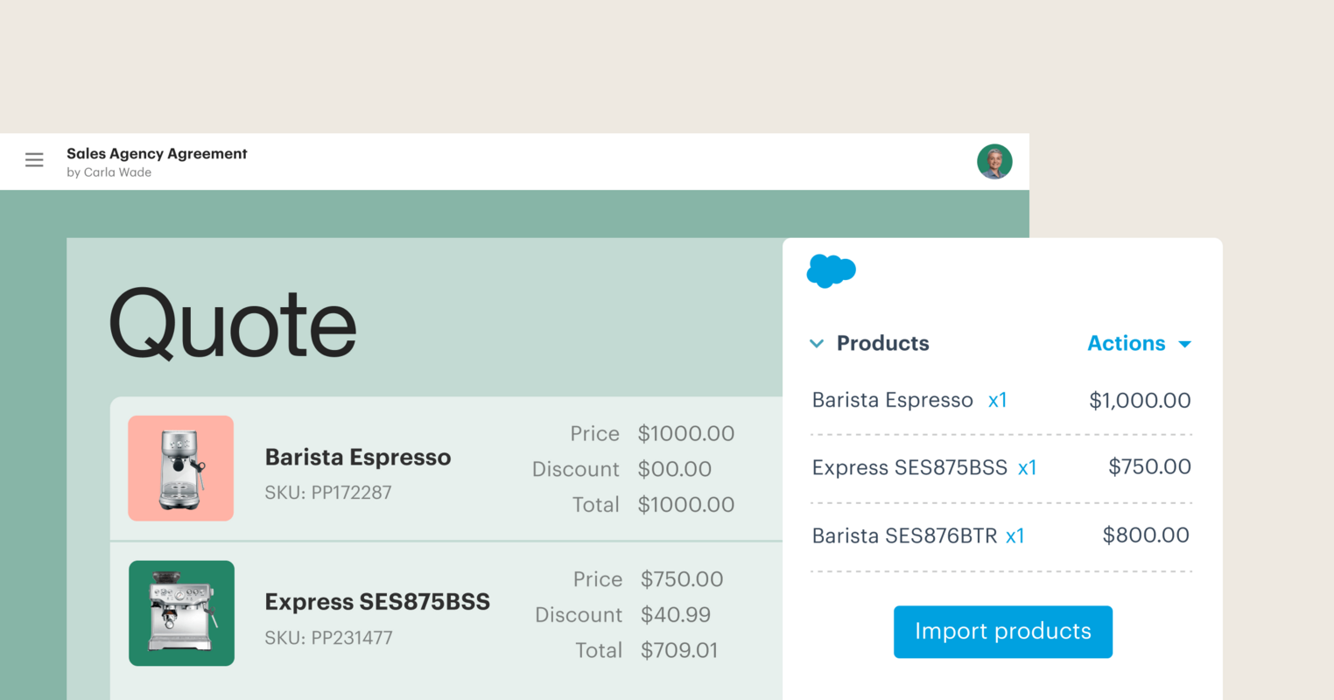
Task: Click the Barista Espresso product image
Action: click(180, 468)
